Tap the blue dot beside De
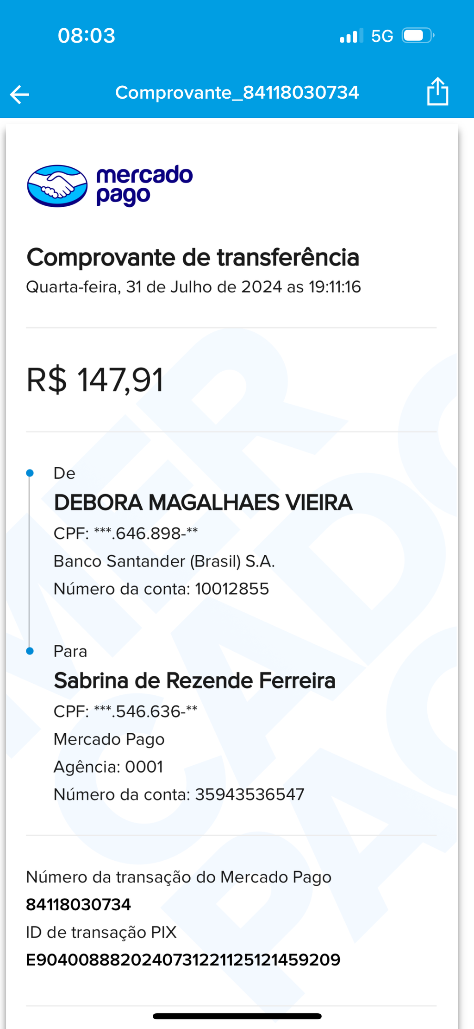The image size is (474, 1029). click(x=30, y=473)
